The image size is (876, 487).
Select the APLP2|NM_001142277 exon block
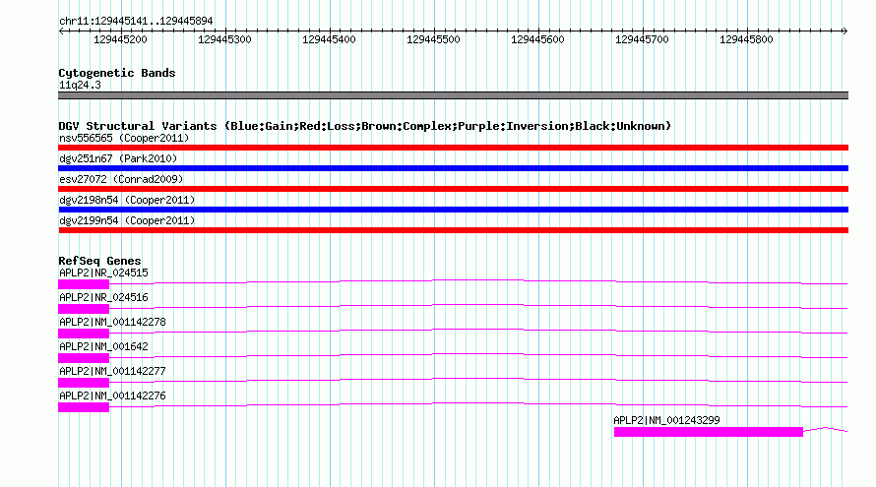click(x=84, y=383)
